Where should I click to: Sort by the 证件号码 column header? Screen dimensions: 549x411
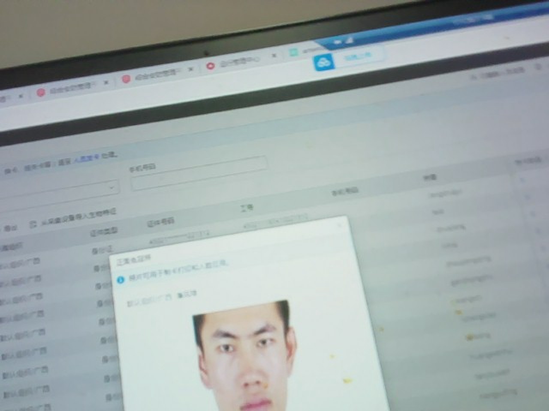pos(161,222)
